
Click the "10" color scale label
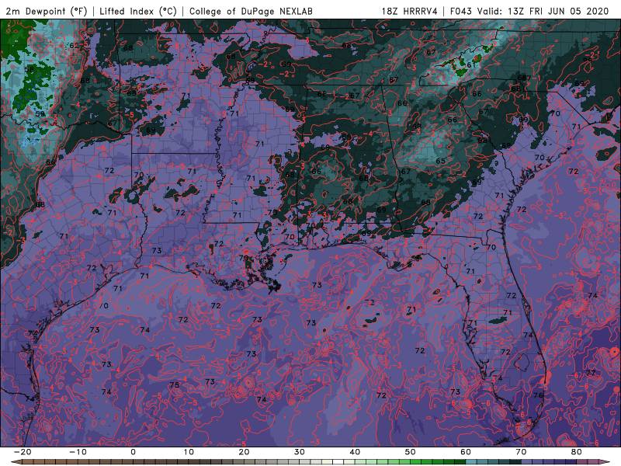189,452
